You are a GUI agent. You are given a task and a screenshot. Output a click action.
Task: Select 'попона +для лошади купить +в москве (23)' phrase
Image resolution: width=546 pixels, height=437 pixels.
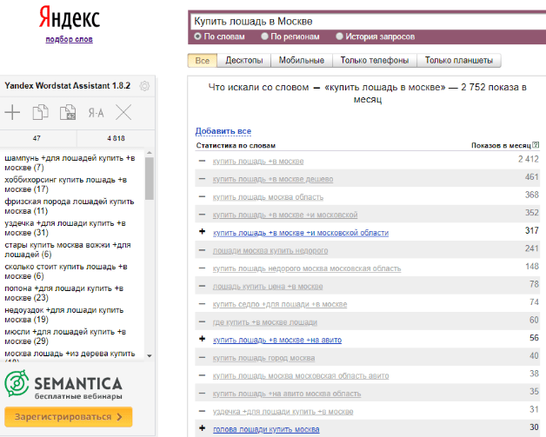coord(64,293)
